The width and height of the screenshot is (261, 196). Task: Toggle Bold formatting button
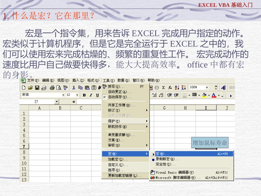coord(84,95)
